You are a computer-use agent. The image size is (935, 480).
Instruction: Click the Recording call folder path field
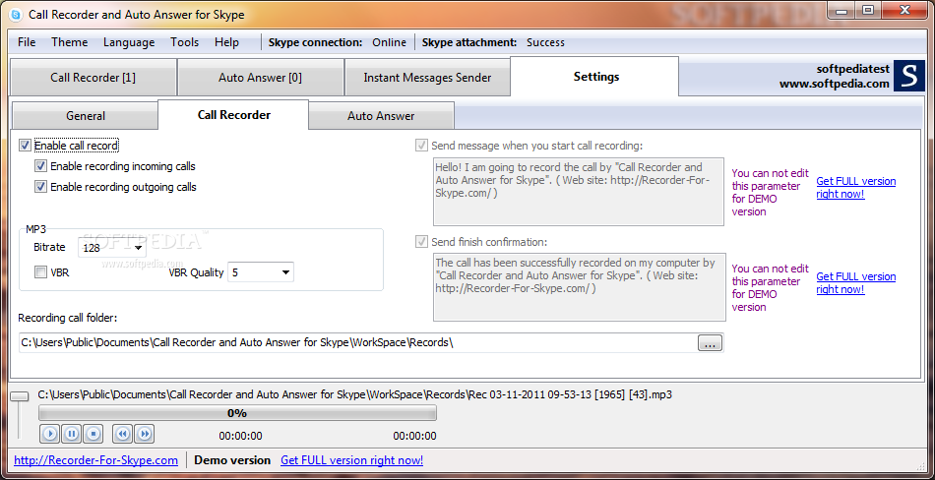pos(358,343)
